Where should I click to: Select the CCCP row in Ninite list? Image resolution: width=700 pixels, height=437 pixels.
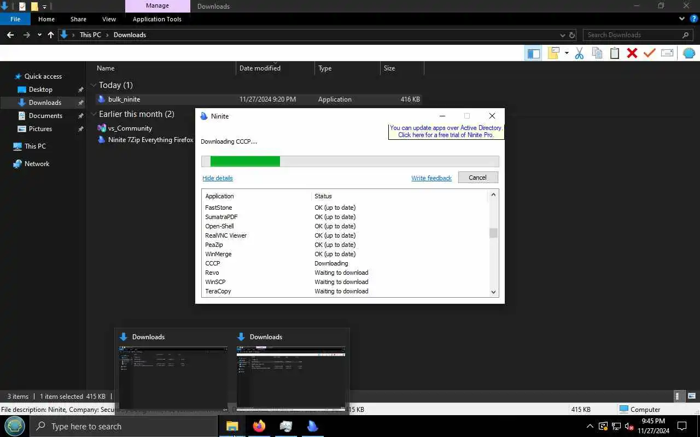345,263
